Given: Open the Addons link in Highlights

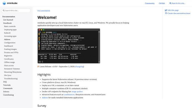Looking at the screenshot, I should [x=45, y=97].
